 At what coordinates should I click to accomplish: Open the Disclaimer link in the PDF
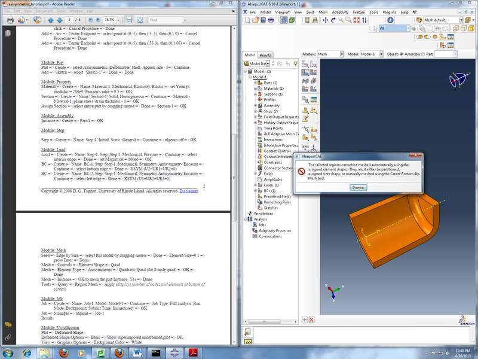(x=189, y=191)
